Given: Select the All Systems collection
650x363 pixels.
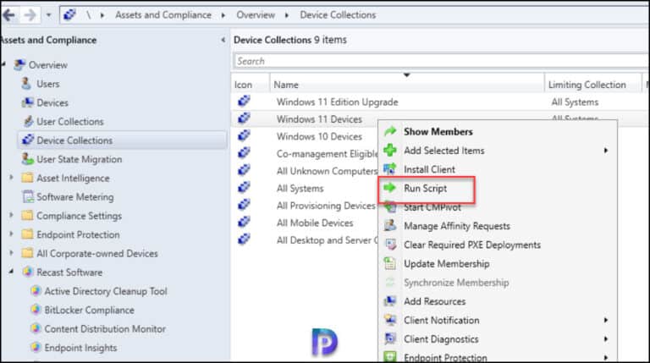Looking at the screenshot, I should coord(300,189).
